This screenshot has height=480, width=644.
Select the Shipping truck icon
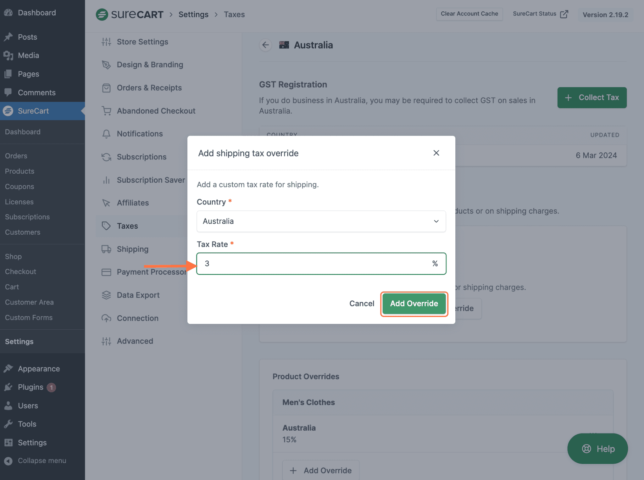pyautogui.click(x=106, y=249)
